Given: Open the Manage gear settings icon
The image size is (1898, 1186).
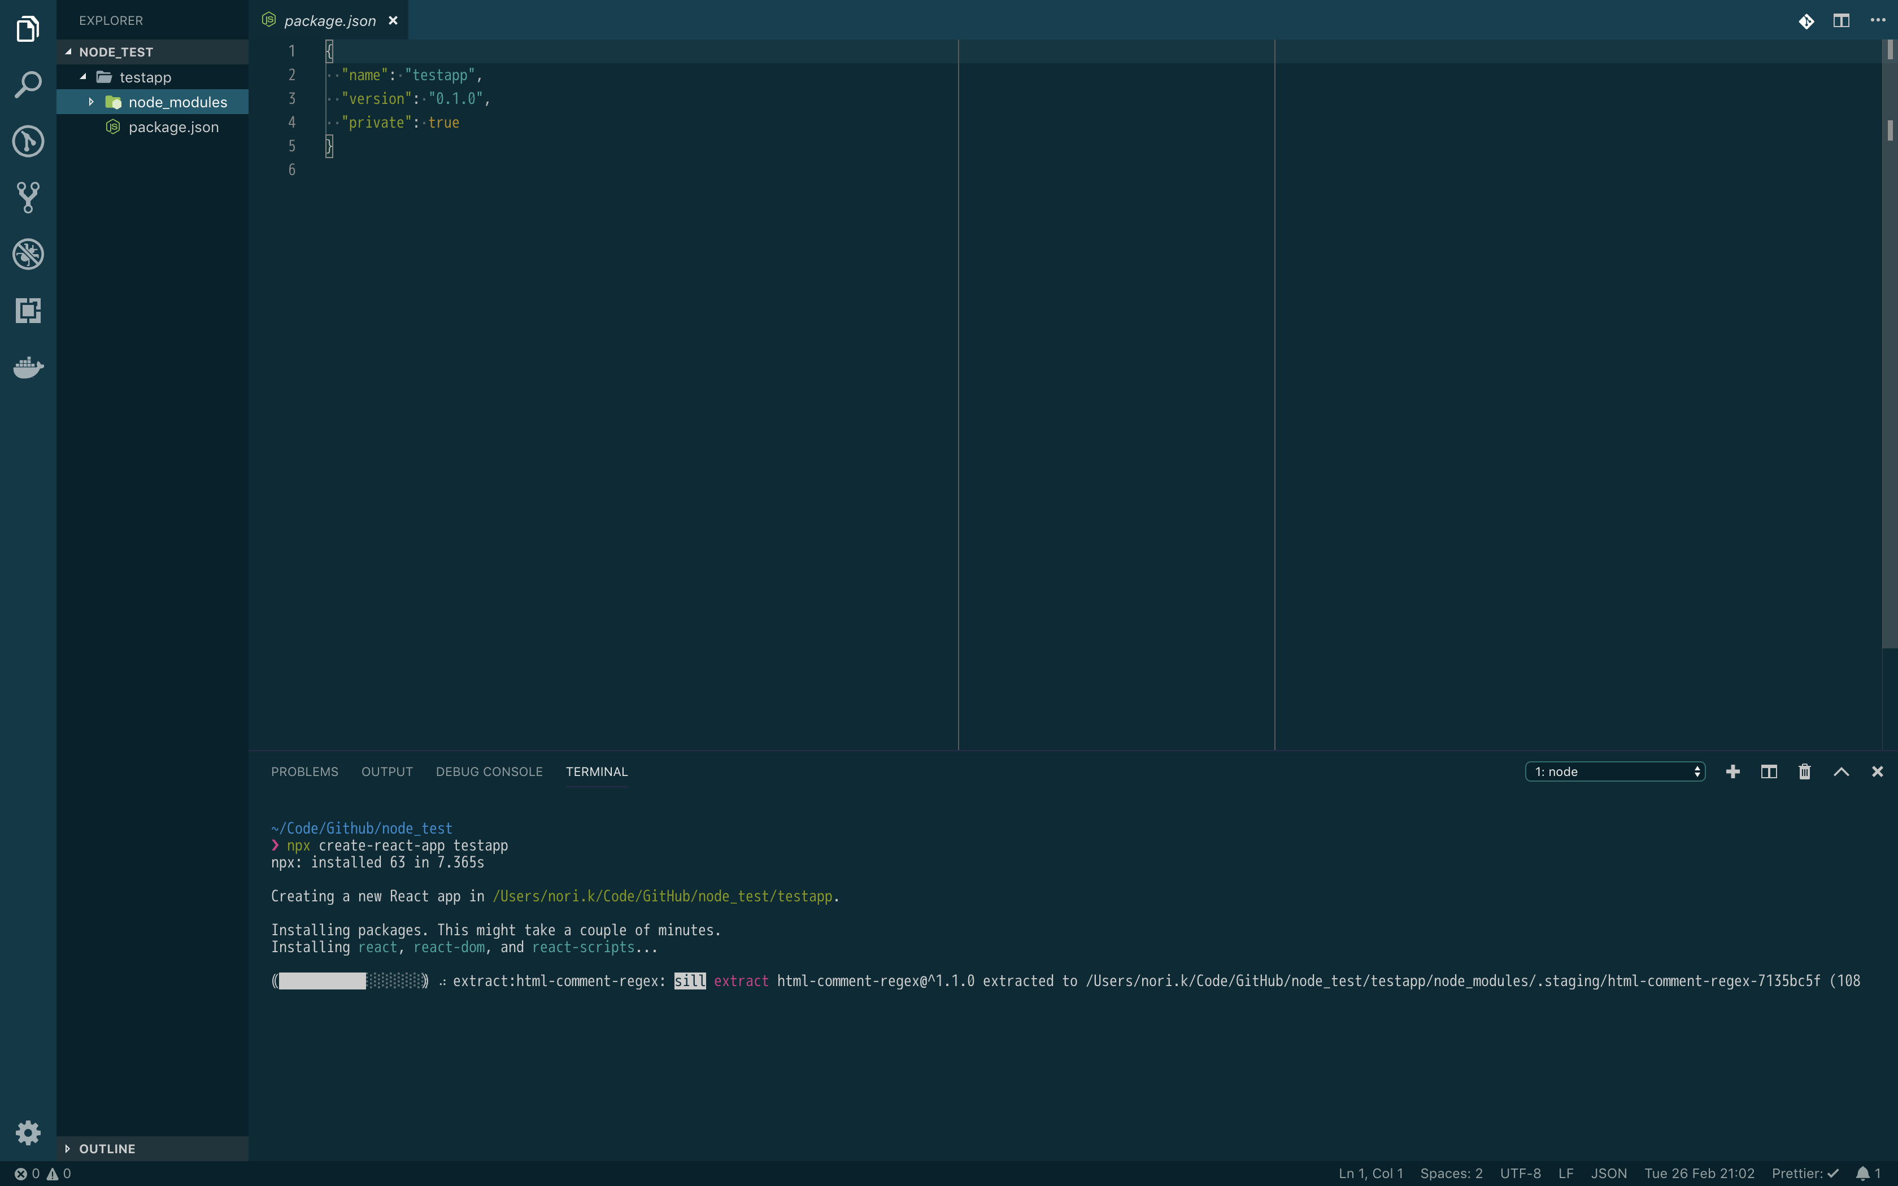Looking at the screenshot, I should tap(28, 1132).
